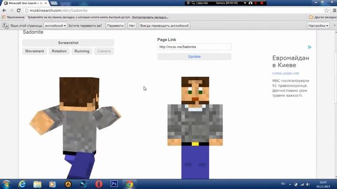This screenshot has width=337, height=189.
Task: Open a new browser tab
Action: (54, 3)
